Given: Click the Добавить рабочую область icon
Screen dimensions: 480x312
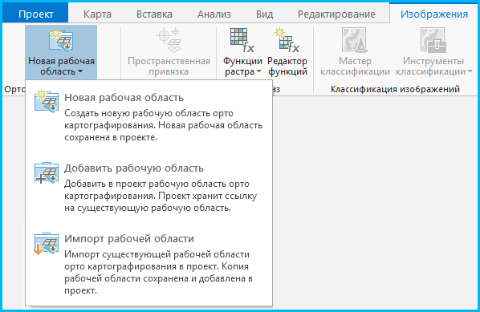Looking at the screenshot, I should tap(47, 172).
